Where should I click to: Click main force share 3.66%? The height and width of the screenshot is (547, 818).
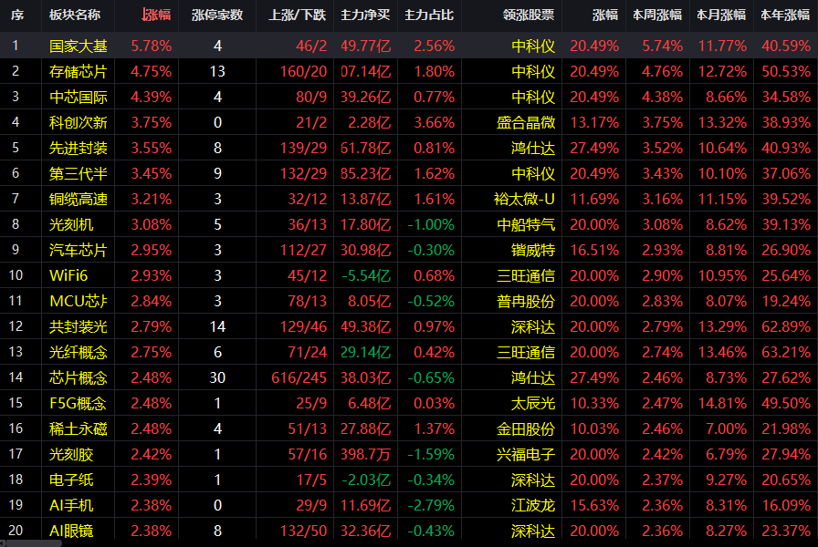pos(434,122)
